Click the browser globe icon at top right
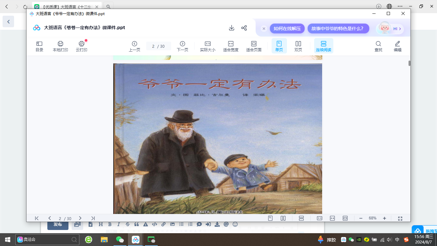 pyautogui.click(x=389, y=6)
